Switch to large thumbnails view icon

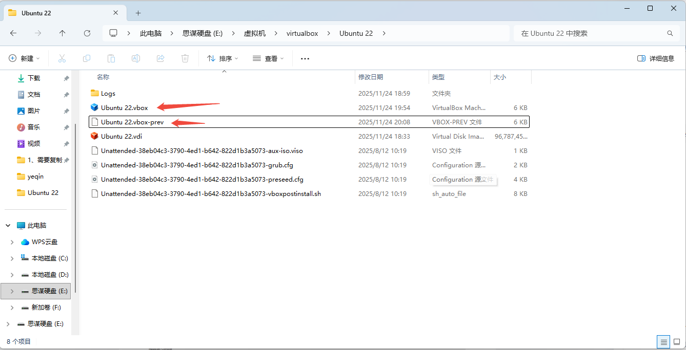(677, 341)
